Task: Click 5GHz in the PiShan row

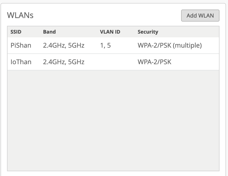Action: 76,45
